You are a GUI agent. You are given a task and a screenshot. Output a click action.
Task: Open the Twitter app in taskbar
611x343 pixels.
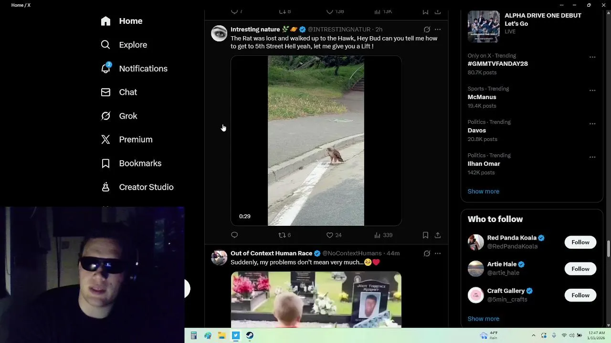click(236, 336)
